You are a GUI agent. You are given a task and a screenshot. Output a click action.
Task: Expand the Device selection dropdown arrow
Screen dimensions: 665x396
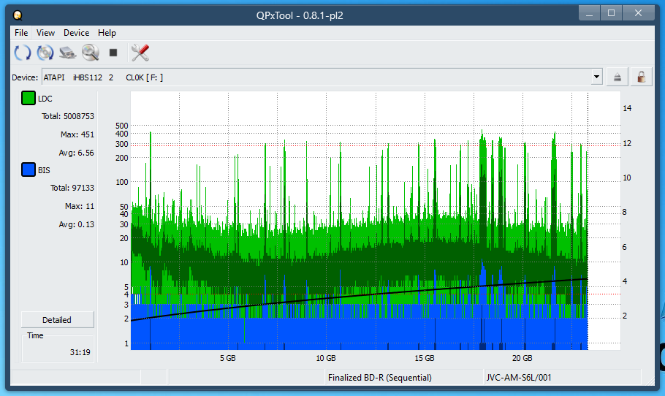[x=596, y=77]
